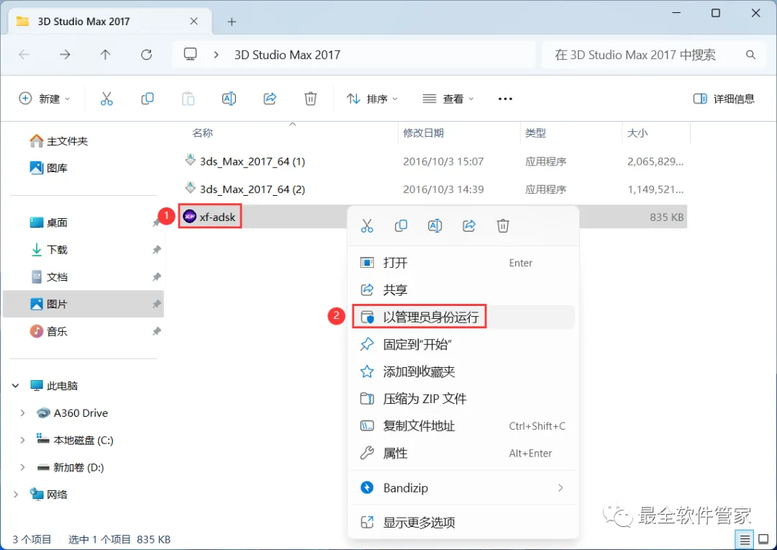Open the 新建 dropdown

coord(44,99)
